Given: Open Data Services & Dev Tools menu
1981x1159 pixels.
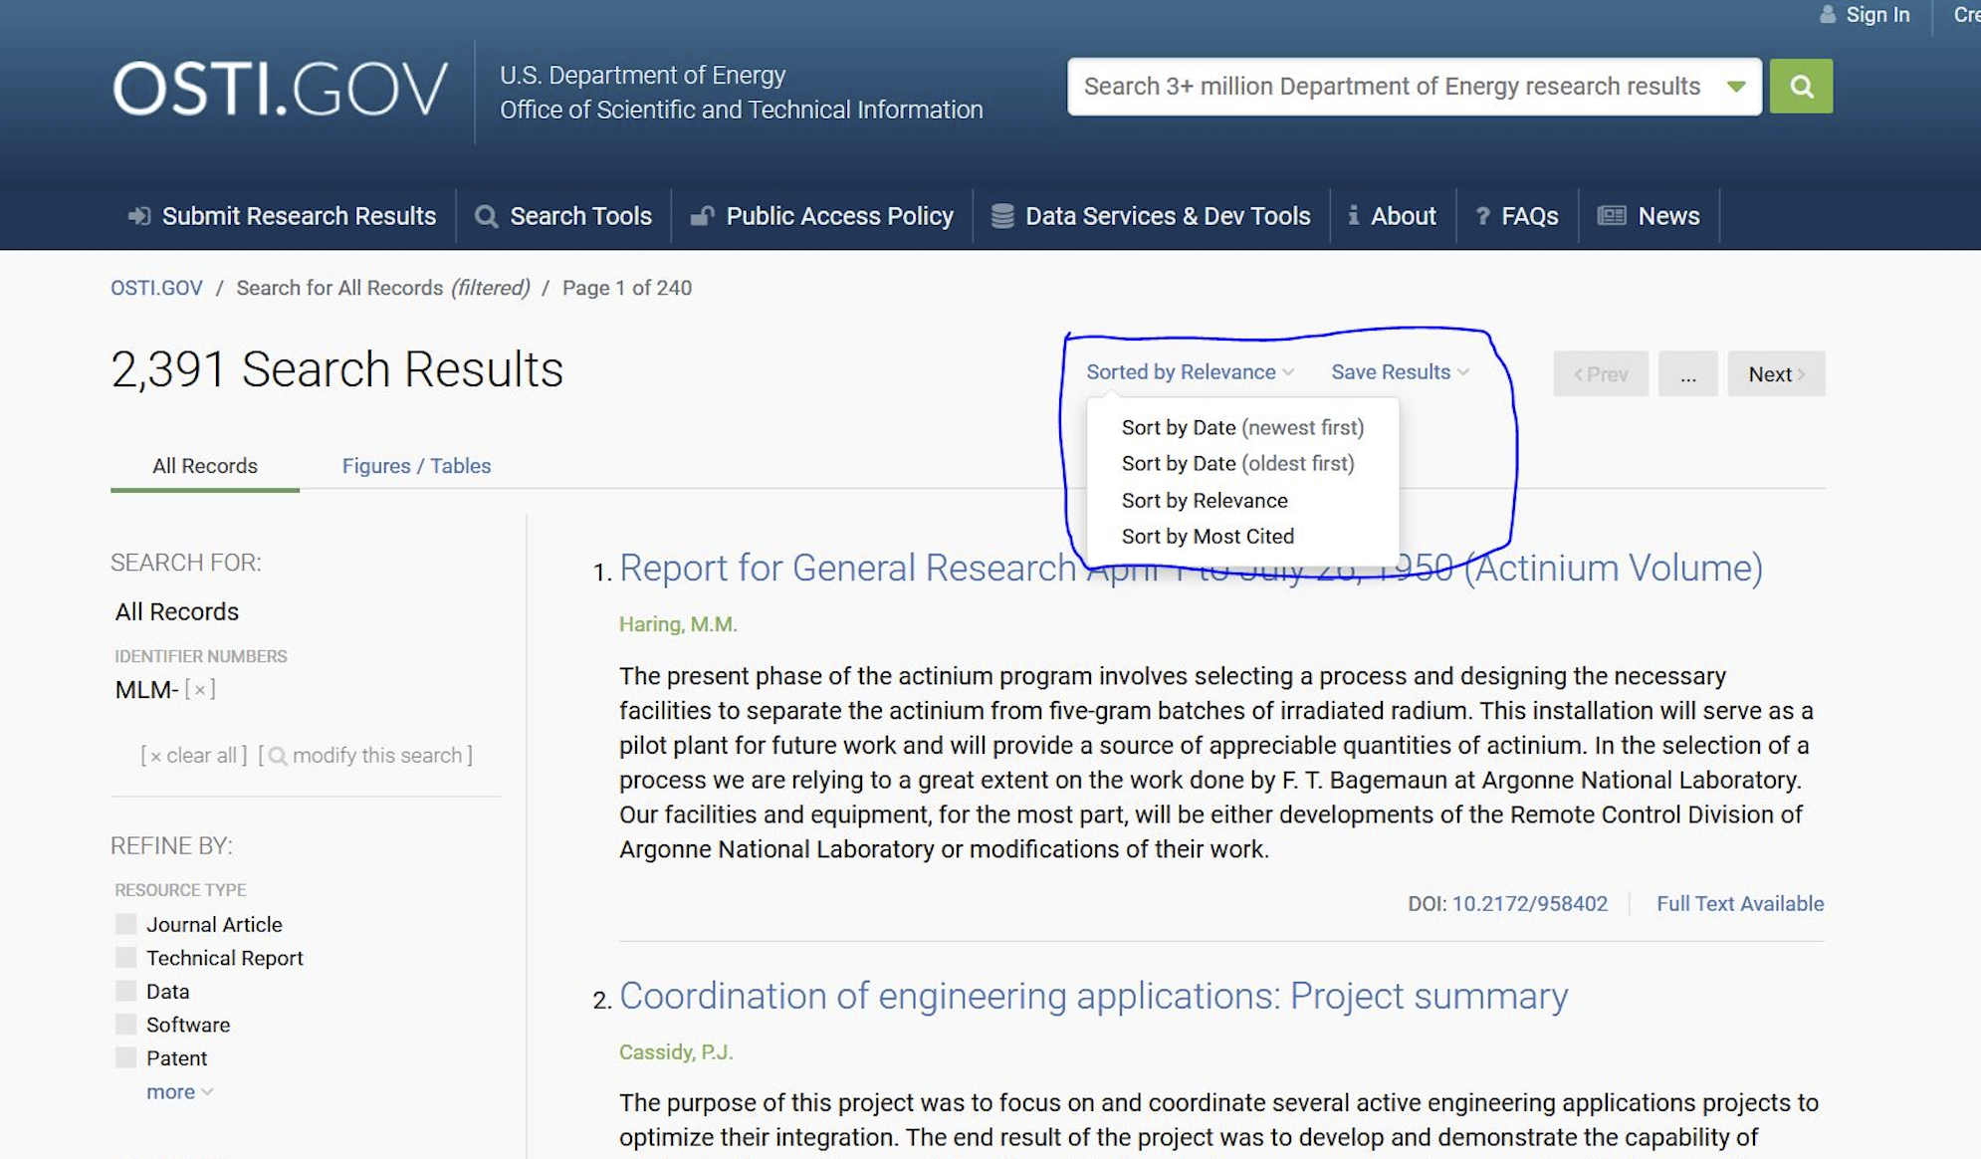Looking at the screenshot, I should [1168, 216].
